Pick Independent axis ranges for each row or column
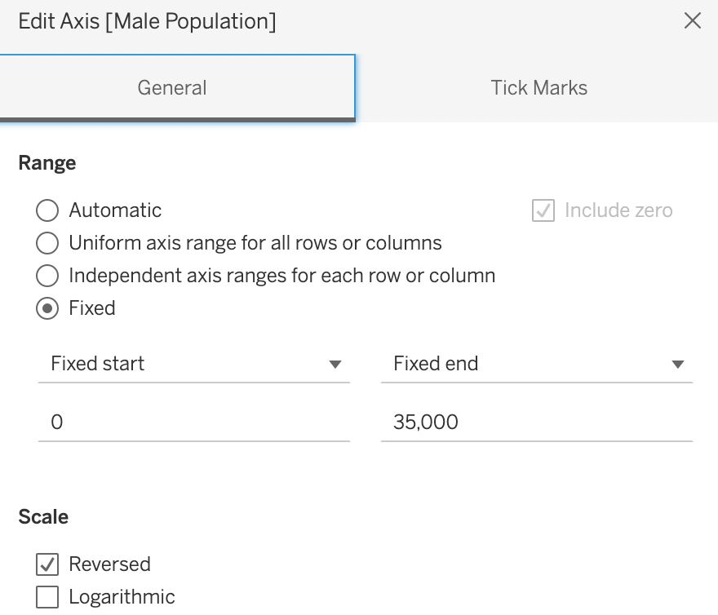This screenshot has width=718, height=615. click(48, 276)
